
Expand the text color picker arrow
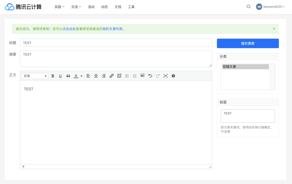[x=81, y=76]
